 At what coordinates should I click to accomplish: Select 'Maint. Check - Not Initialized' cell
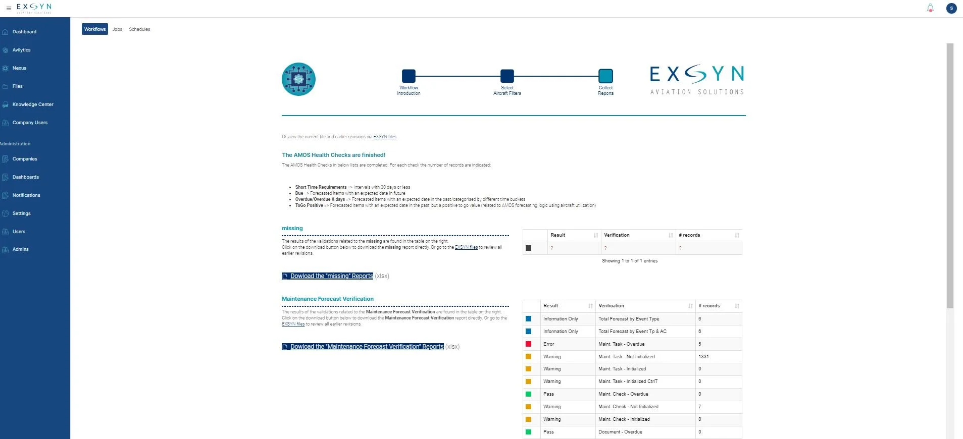(x=645, y=407)
